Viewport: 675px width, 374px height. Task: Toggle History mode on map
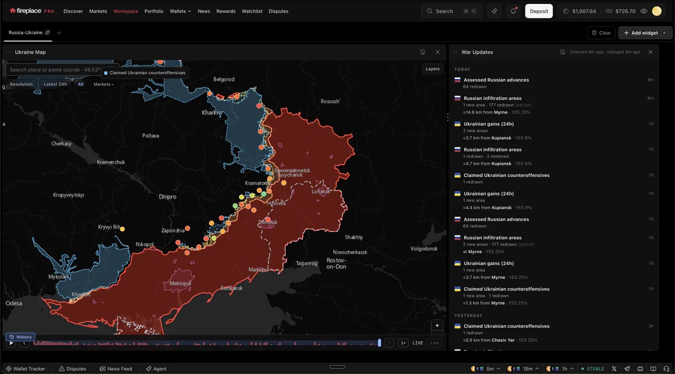[x=20, y=337]
